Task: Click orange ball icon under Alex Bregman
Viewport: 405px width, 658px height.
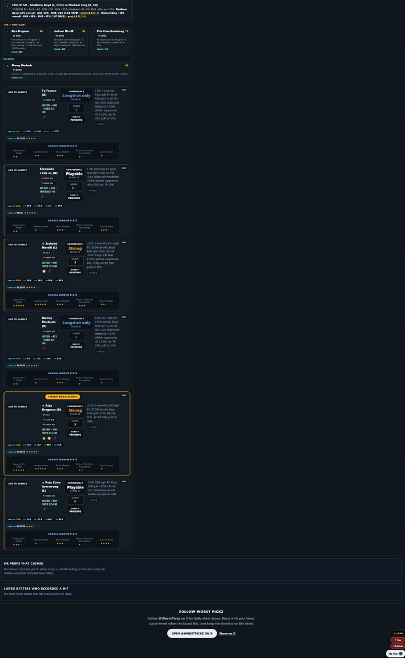Action: tap(49, 438)
